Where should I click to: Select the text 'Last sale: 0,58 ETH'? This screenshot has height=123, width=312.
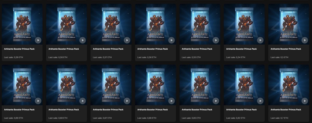(58, 57)
